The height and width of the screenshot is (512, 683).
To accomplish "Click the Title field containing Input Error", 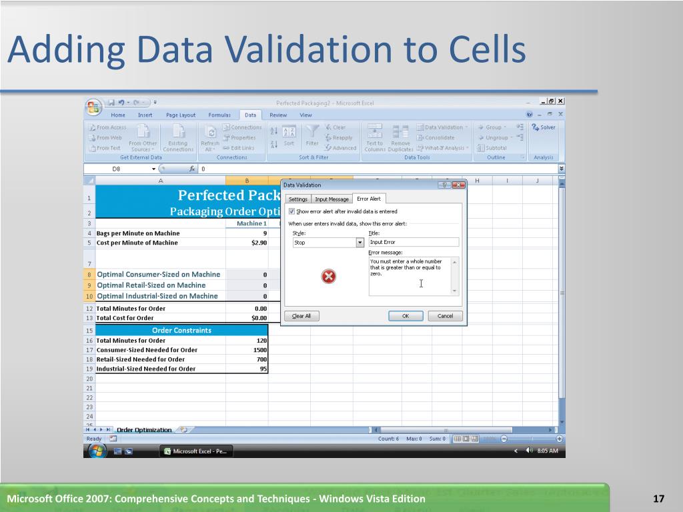I will (x=414, y=242).
